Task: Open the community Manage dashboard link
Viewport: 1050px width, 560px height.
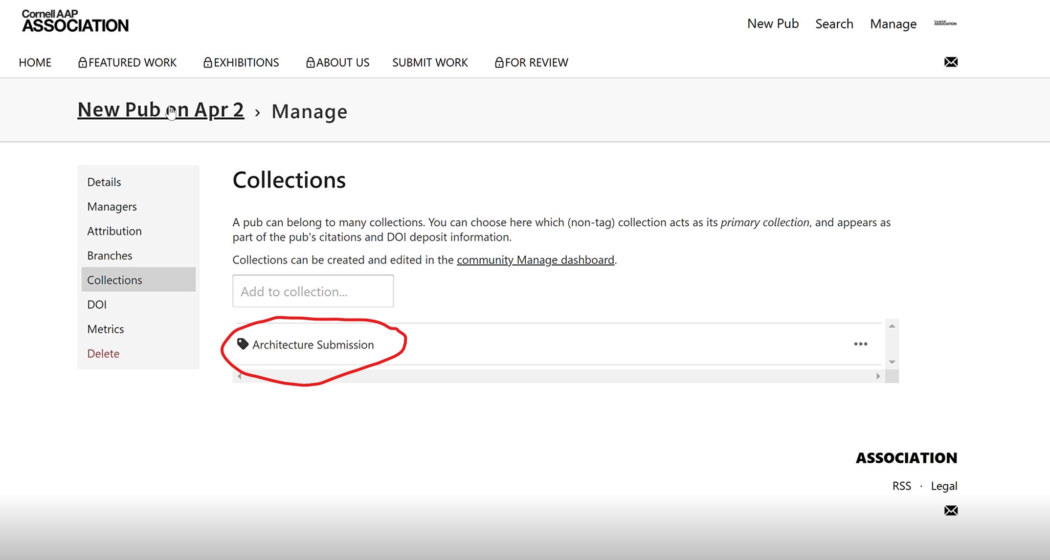Action: (536, 259)
